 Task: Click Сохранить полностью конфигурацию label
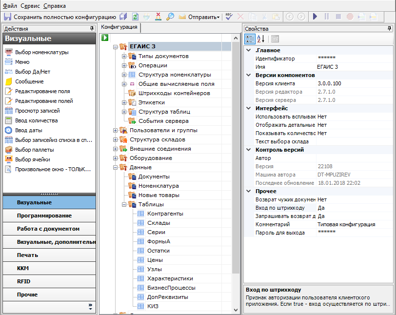point(65,17)
